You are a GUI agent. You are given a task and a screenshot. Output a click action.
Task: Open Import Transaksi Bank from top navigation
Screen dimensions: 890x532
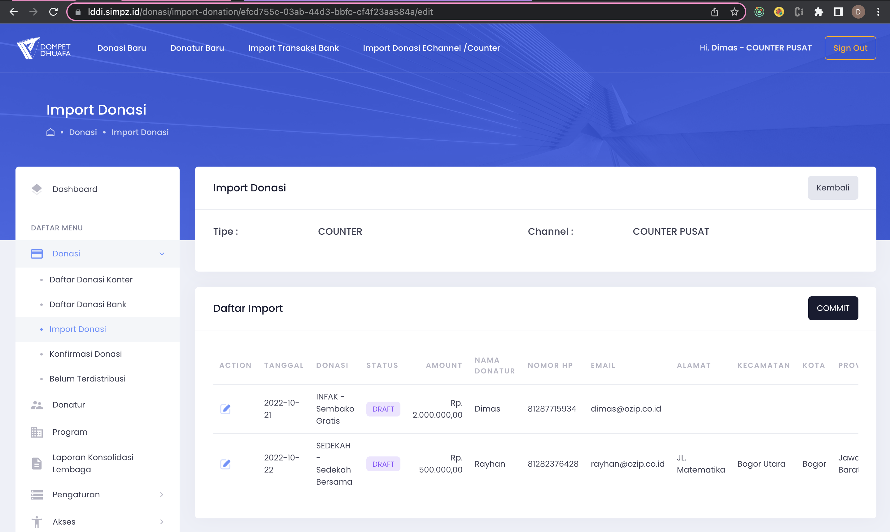click(x=293, y=48)
